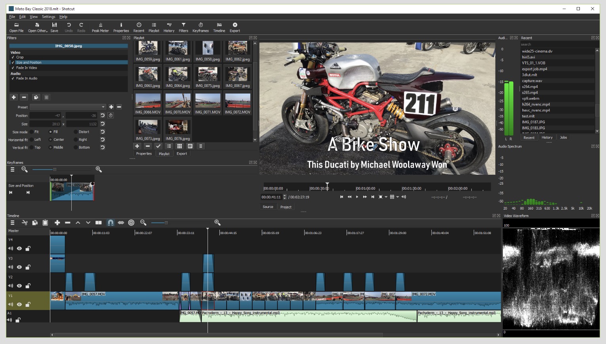Split clip at playhead in timeline toolbar
The height and width of the screenshot is (344, 606).
(99, 223)
